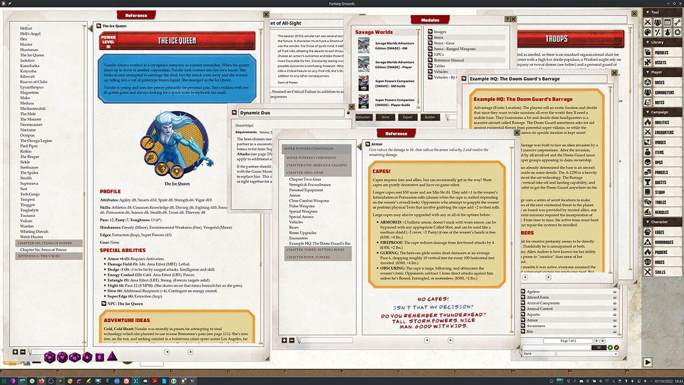Image resolution: width=684 pixels, height=385 pixels.
Task: Roll the purple d20 in the dice tray
Action: coord(50,357)
